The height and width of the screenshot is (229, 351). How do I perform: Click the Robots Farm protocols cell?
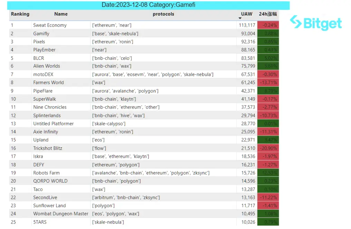(151, 173)
